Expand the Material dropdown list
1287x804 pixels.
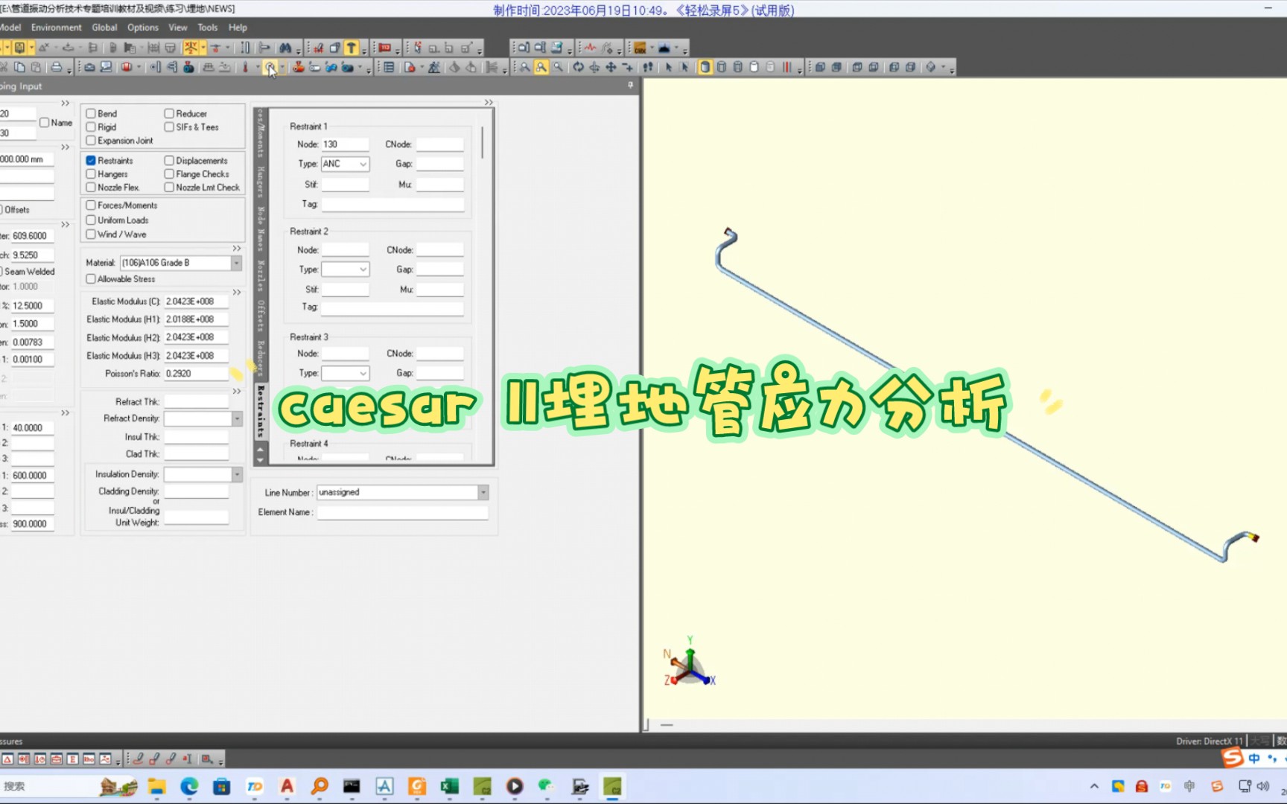236,263
